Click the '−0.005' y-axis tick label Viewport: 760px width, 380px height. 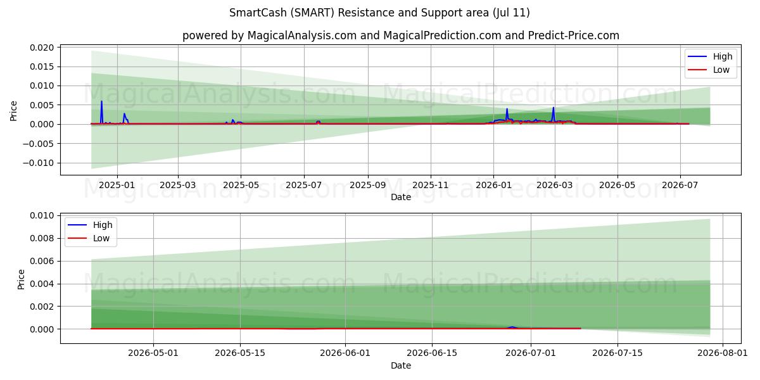(40, 144)
